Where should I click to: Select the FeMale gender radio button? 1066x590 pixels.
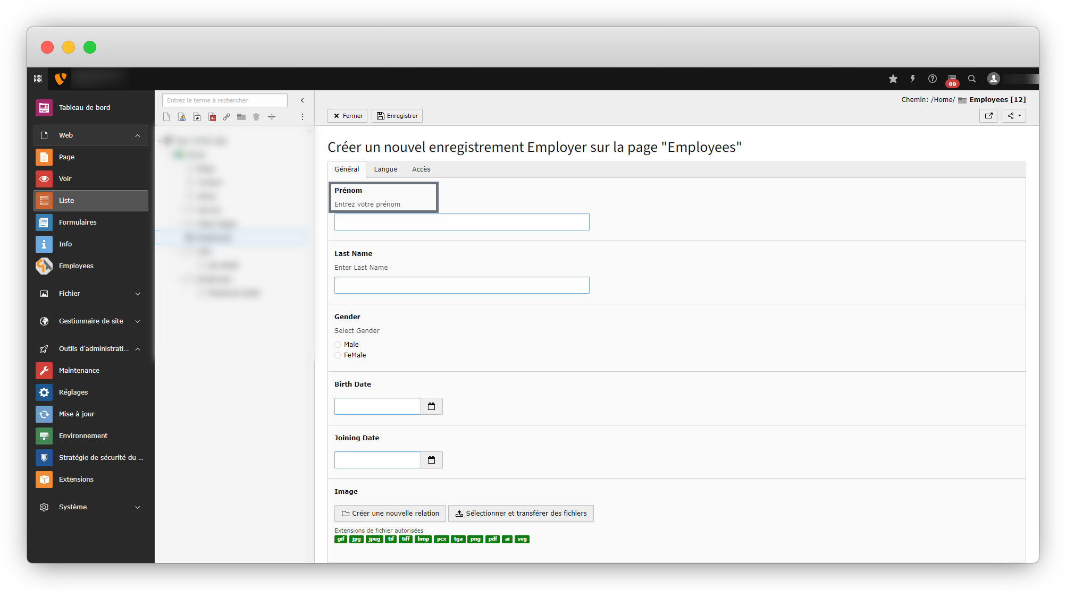tap(338, 355)
